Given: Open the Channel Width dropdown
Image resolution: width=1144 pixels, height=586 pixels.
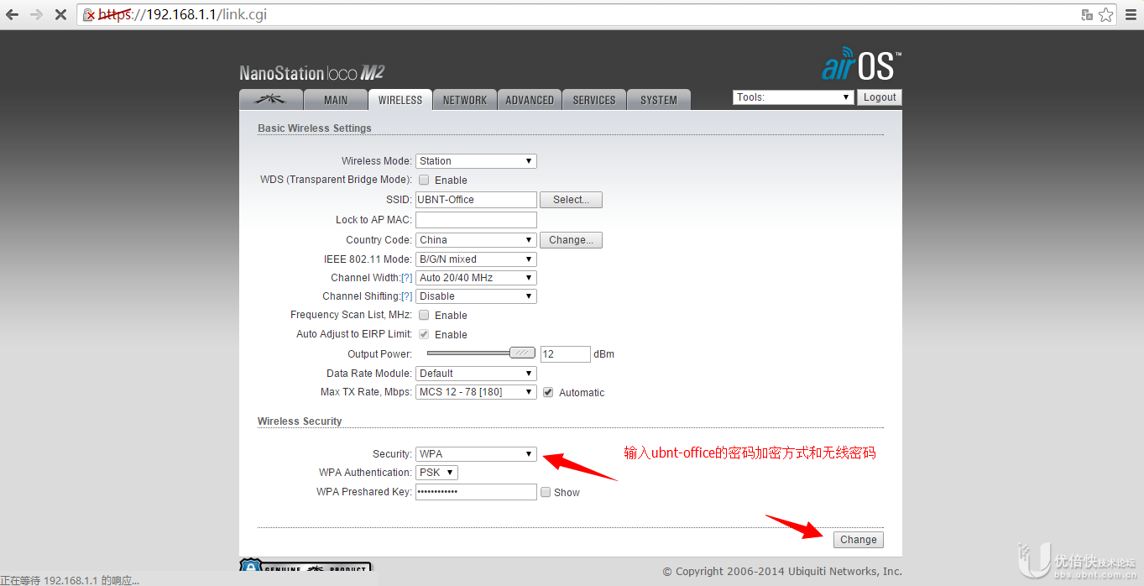Looking at the screenshot, I should point(476,278).
